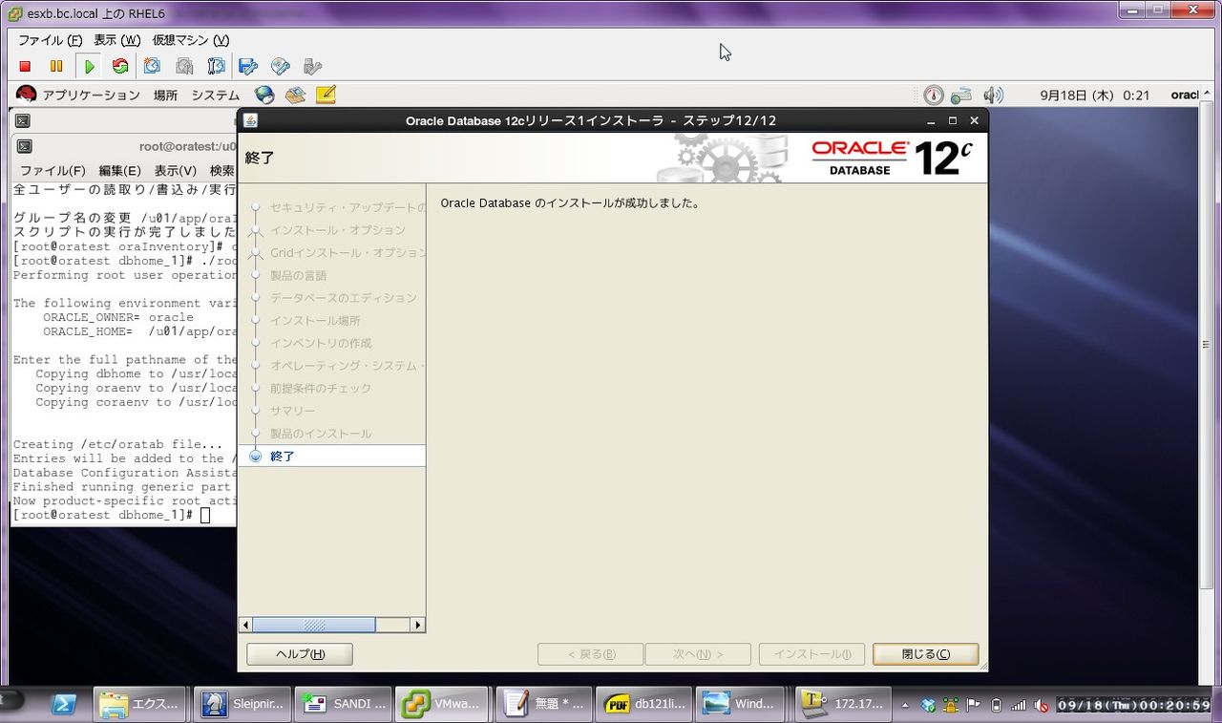Click the CPU frequency gauge panel icon

point(934,96)
